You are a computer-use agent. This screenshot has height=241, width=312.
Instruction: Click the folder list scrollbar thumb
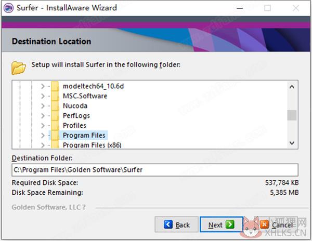pos(292,115)
